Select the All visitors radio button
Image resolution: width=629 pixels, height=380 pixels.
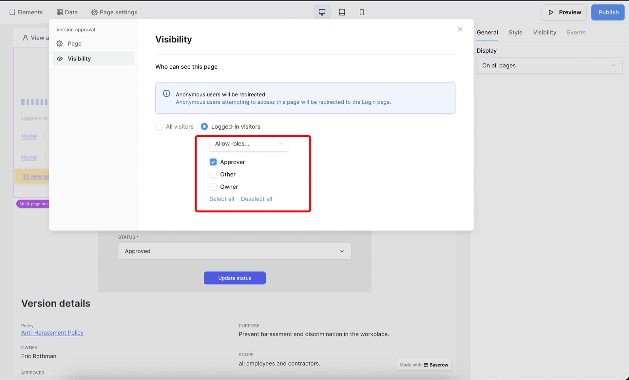(x=159, y=127)
